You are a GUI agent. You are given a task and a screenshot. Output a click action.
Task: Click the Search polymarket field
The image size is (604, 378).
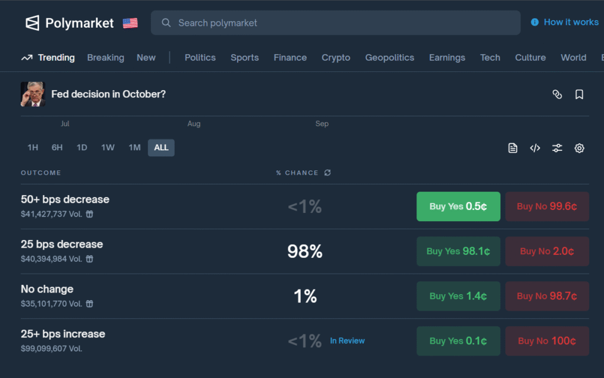pyautogui.click(x=336, y=23)
